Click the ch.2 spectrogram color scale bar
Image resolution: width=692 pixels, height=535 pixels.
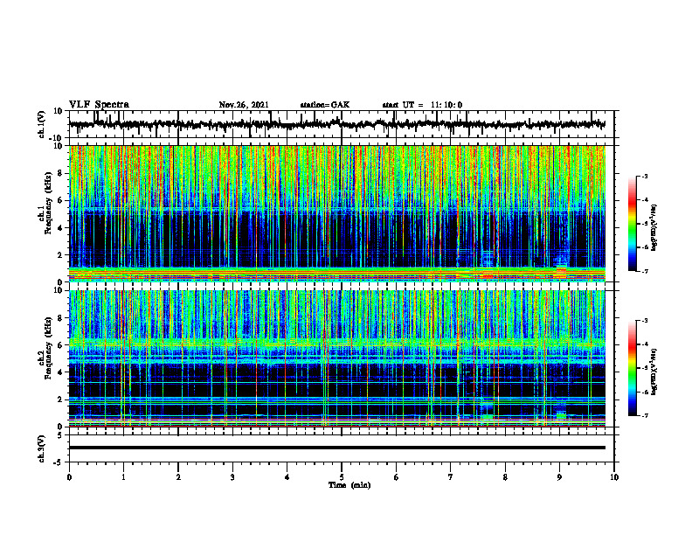(633, 368)
